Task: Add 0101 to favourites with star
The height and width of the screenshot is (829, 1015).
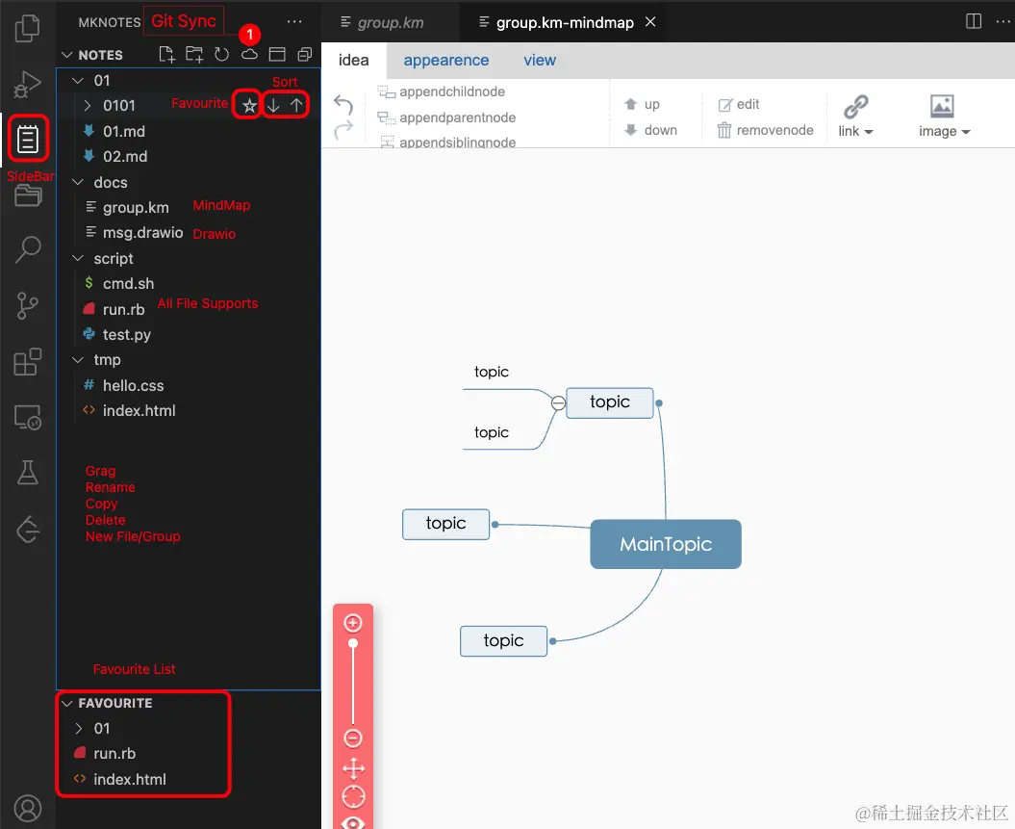Action: [x=249, y=106]
